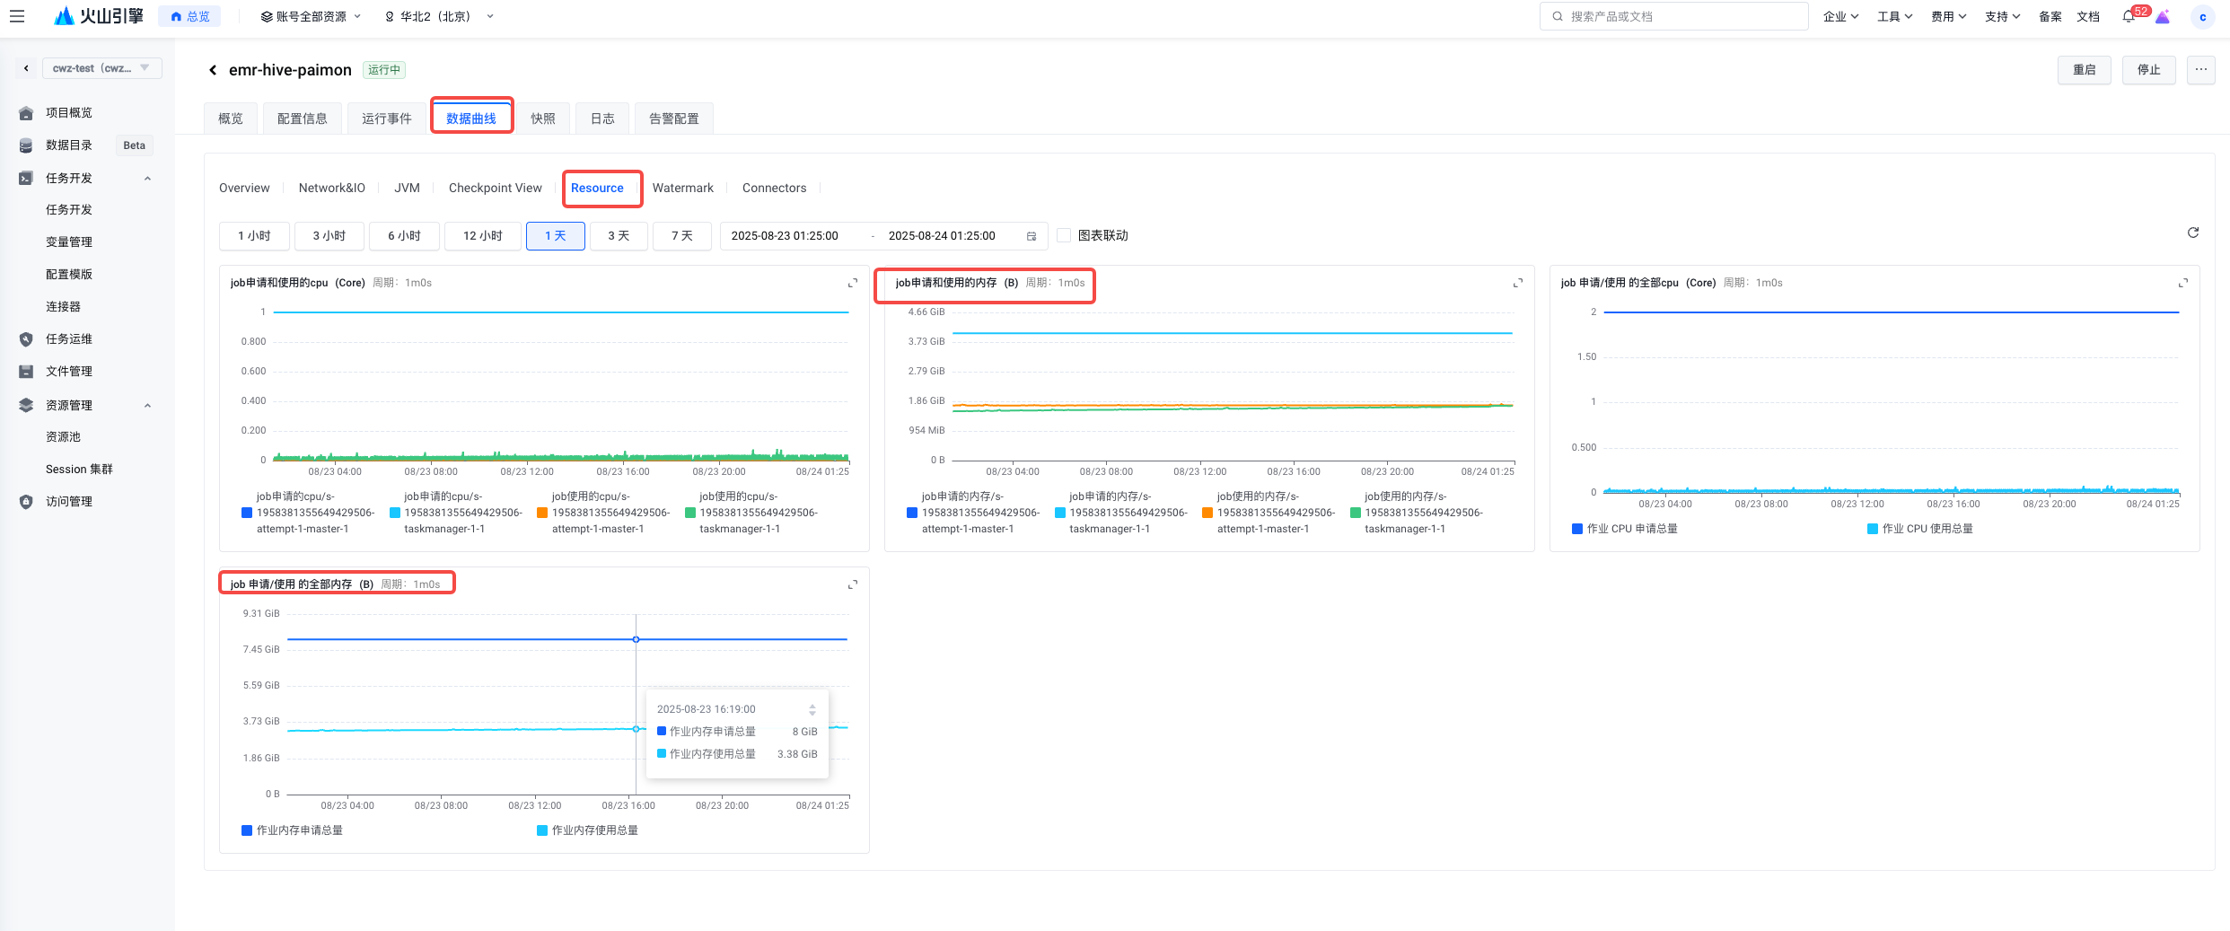Switch to the Checkpoint View tab
This screenshot has width=2230, height=931.
coord(495,188)
